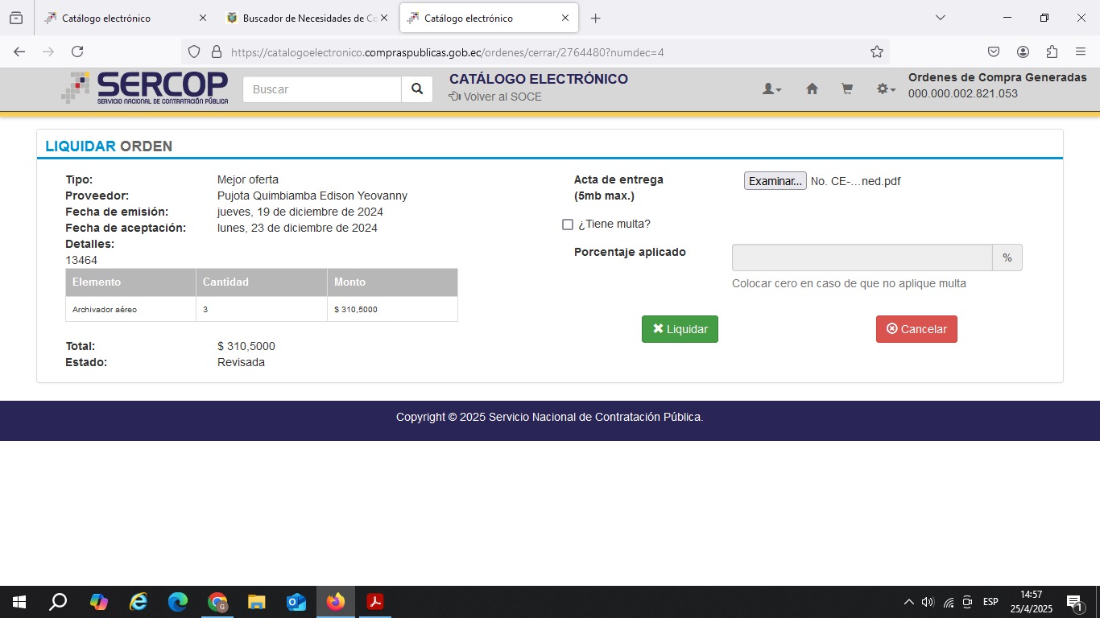
Task: Open the home icon in SERCOP header
Action: (812, 89)
